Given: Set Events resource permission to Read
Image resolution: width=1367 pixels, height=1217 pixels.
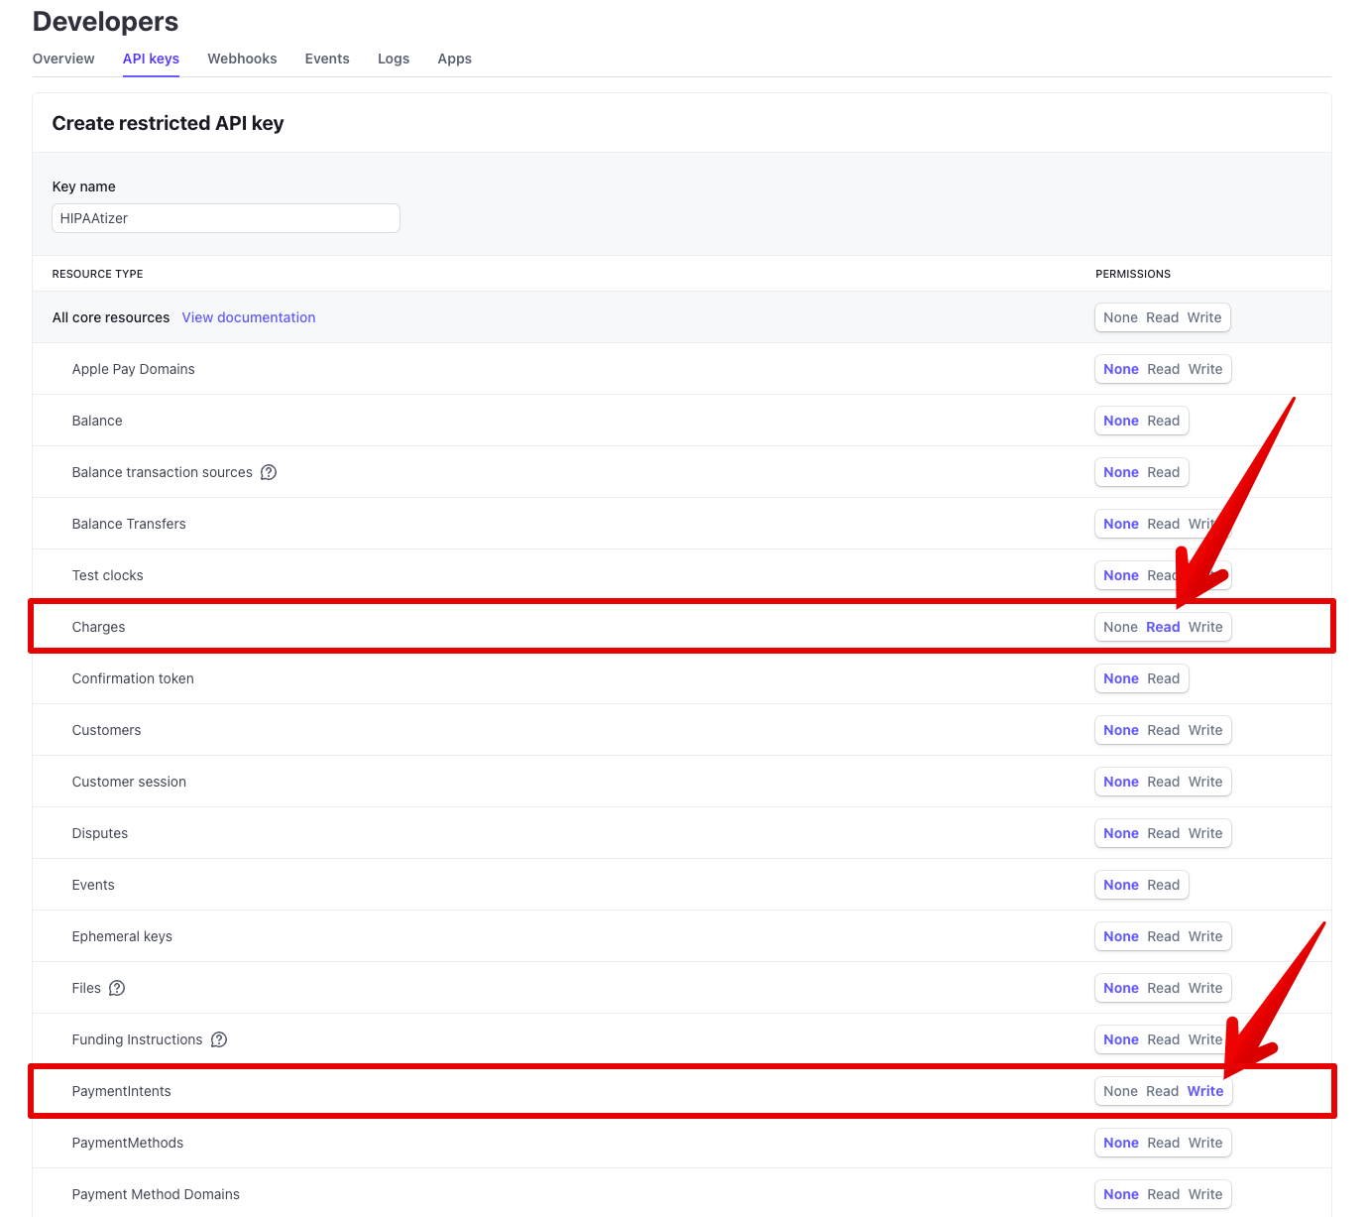Looking at the screenshot, I should point(1163,885).
